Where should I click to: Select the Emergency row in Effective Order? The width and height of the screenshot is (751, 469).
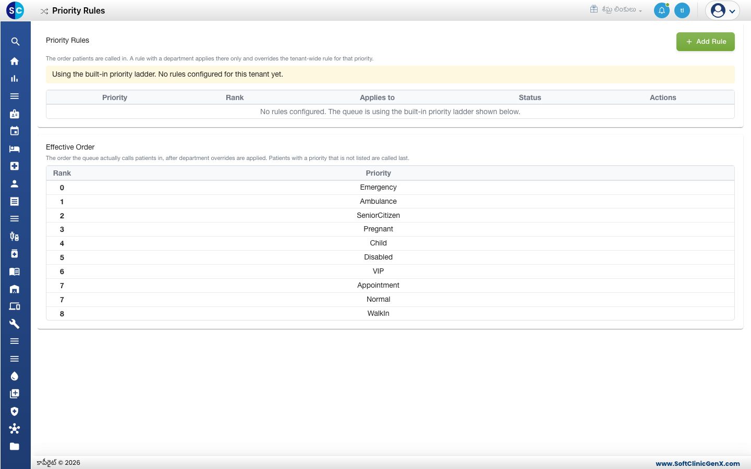click(390, 188)
